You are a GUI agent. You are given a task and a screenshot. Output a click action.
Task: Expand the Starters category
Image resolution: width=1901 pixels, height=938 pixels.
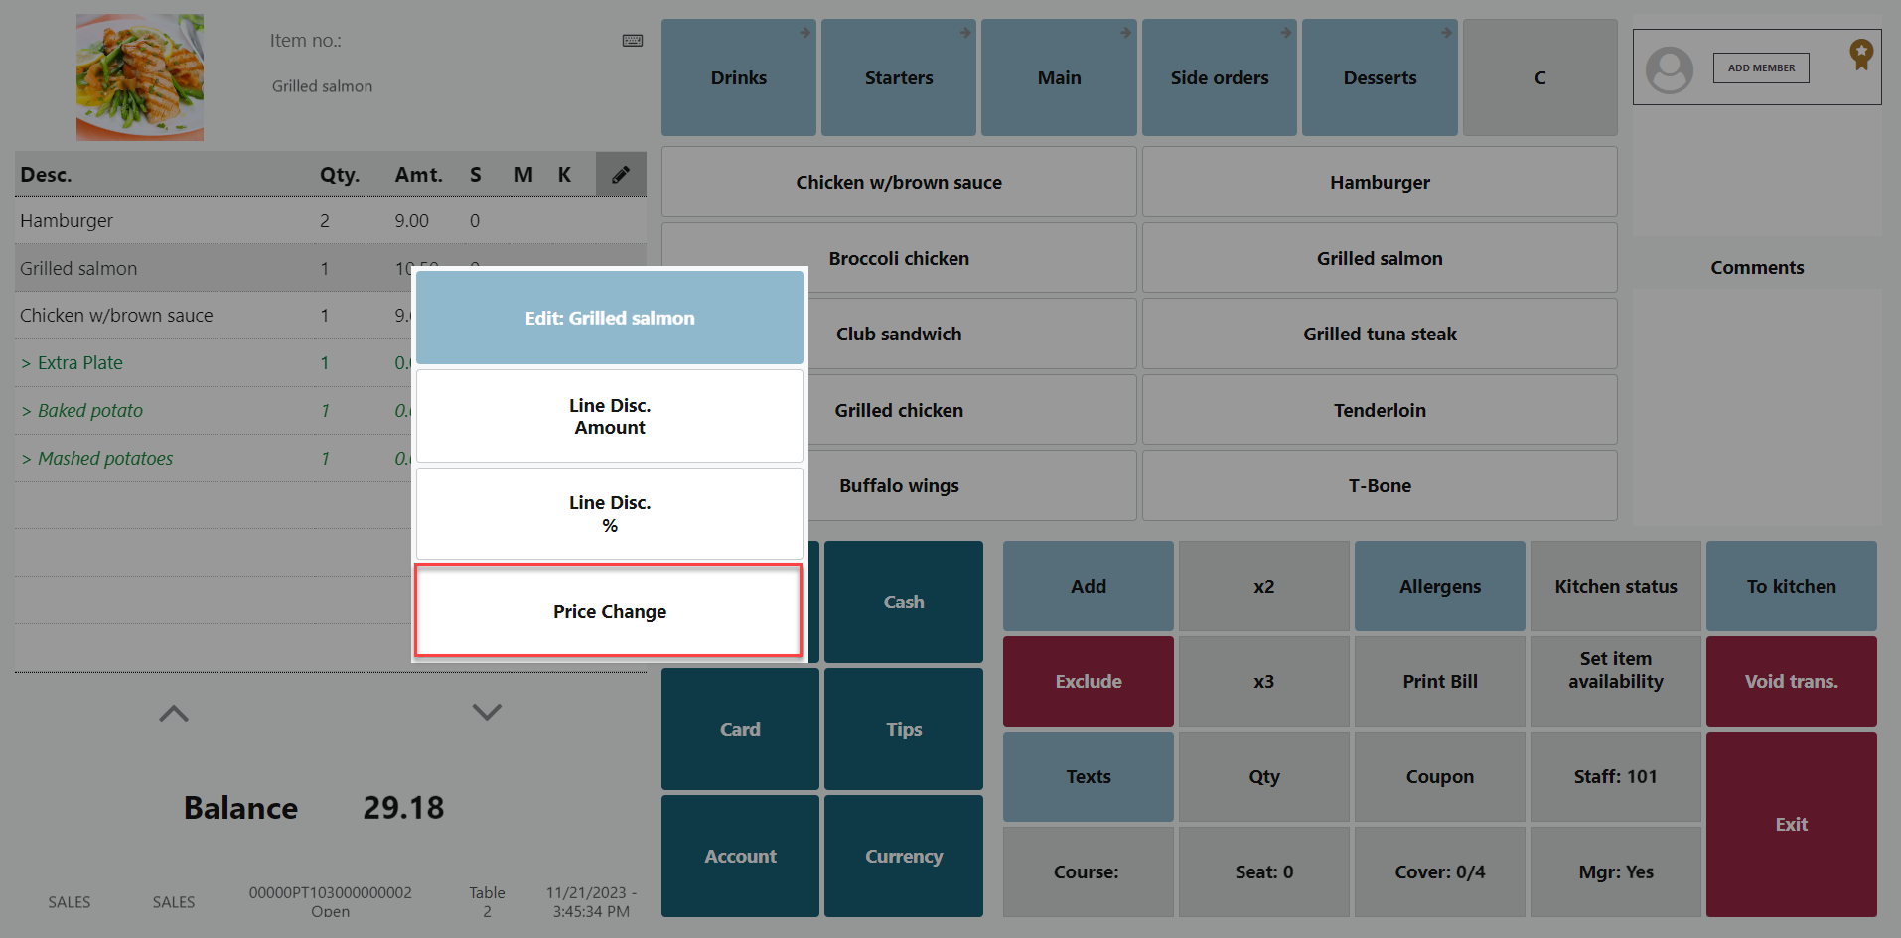click(898, 77)
